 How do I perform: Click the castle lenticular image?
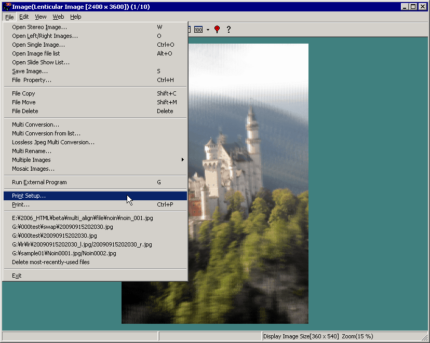tap(248, 184)
